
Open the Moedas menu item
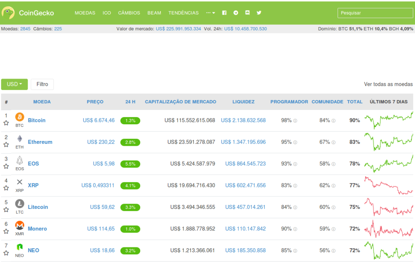pyautogui.click(x=85, y=13)
